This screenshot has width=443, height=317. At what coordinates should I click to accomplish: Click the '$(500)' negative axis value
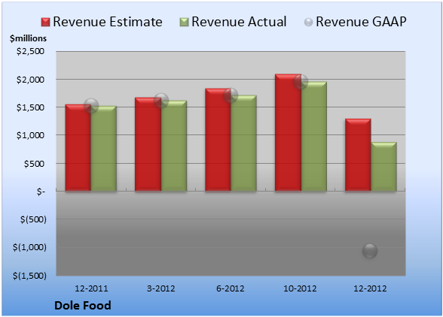[33, 219]
